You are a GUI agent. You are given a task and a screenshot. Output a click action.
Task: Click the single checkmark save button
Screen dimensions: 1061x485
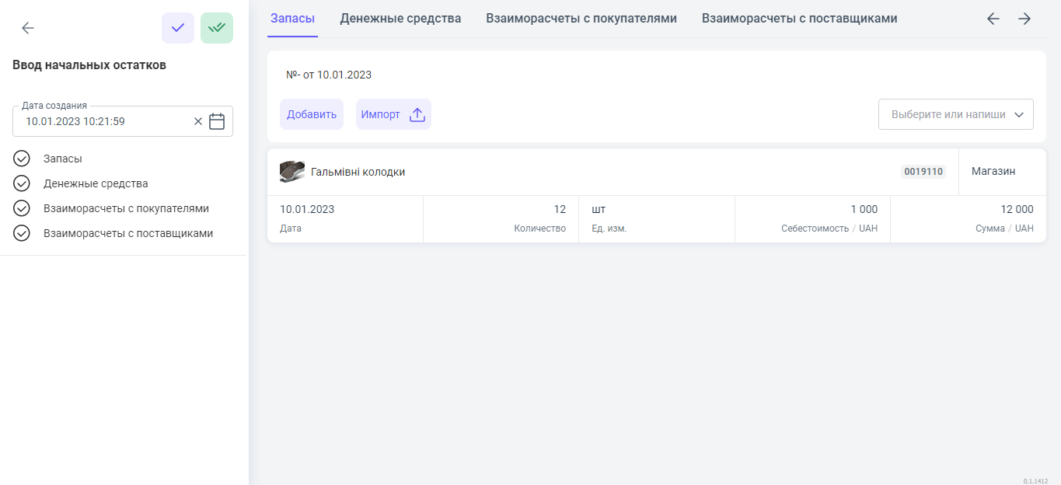(x=178, y=28)
